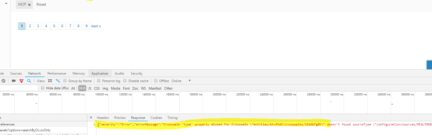432x135 pixels.
Task: Select the Other request type filter
Action: (x=168, y=88)
